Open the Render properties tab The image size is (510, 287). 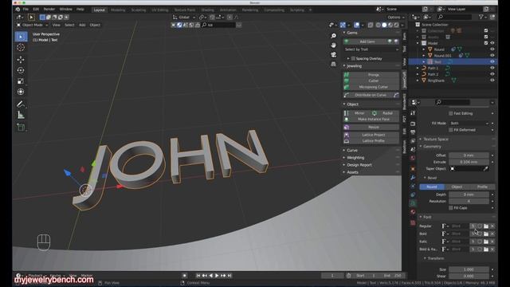tap(413, 124)
